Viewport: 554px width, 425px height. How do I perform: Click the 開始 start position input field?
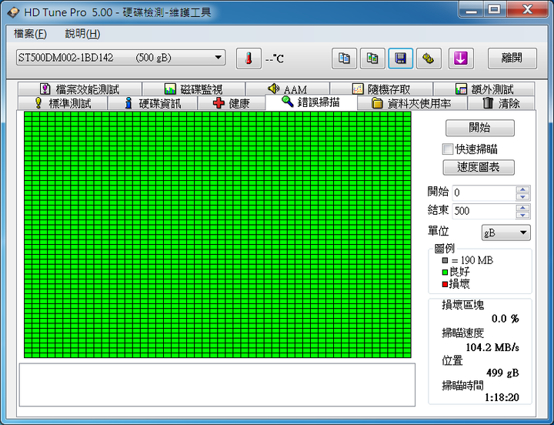pos(484,193)
